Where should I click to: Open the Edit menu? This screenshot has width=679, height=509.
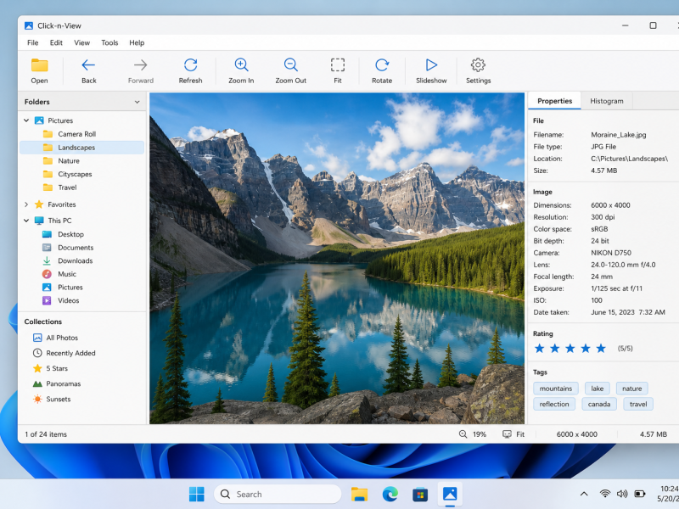pos(56,42)
